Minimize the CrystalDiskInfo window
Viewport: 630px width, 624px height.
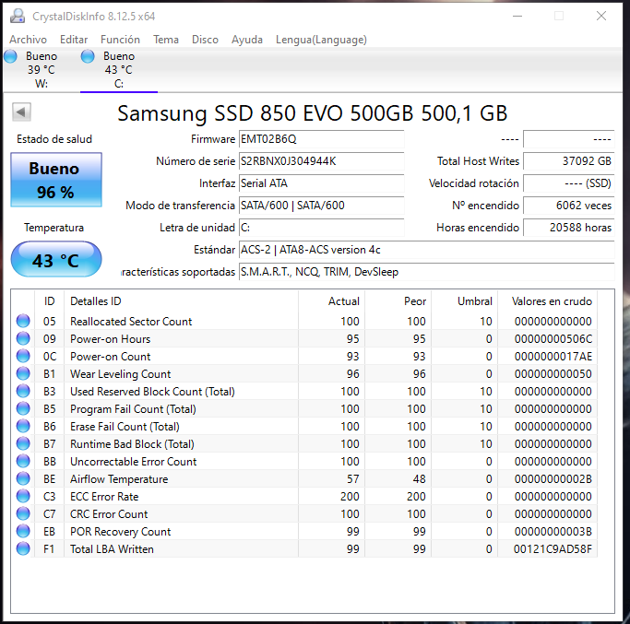517,16
